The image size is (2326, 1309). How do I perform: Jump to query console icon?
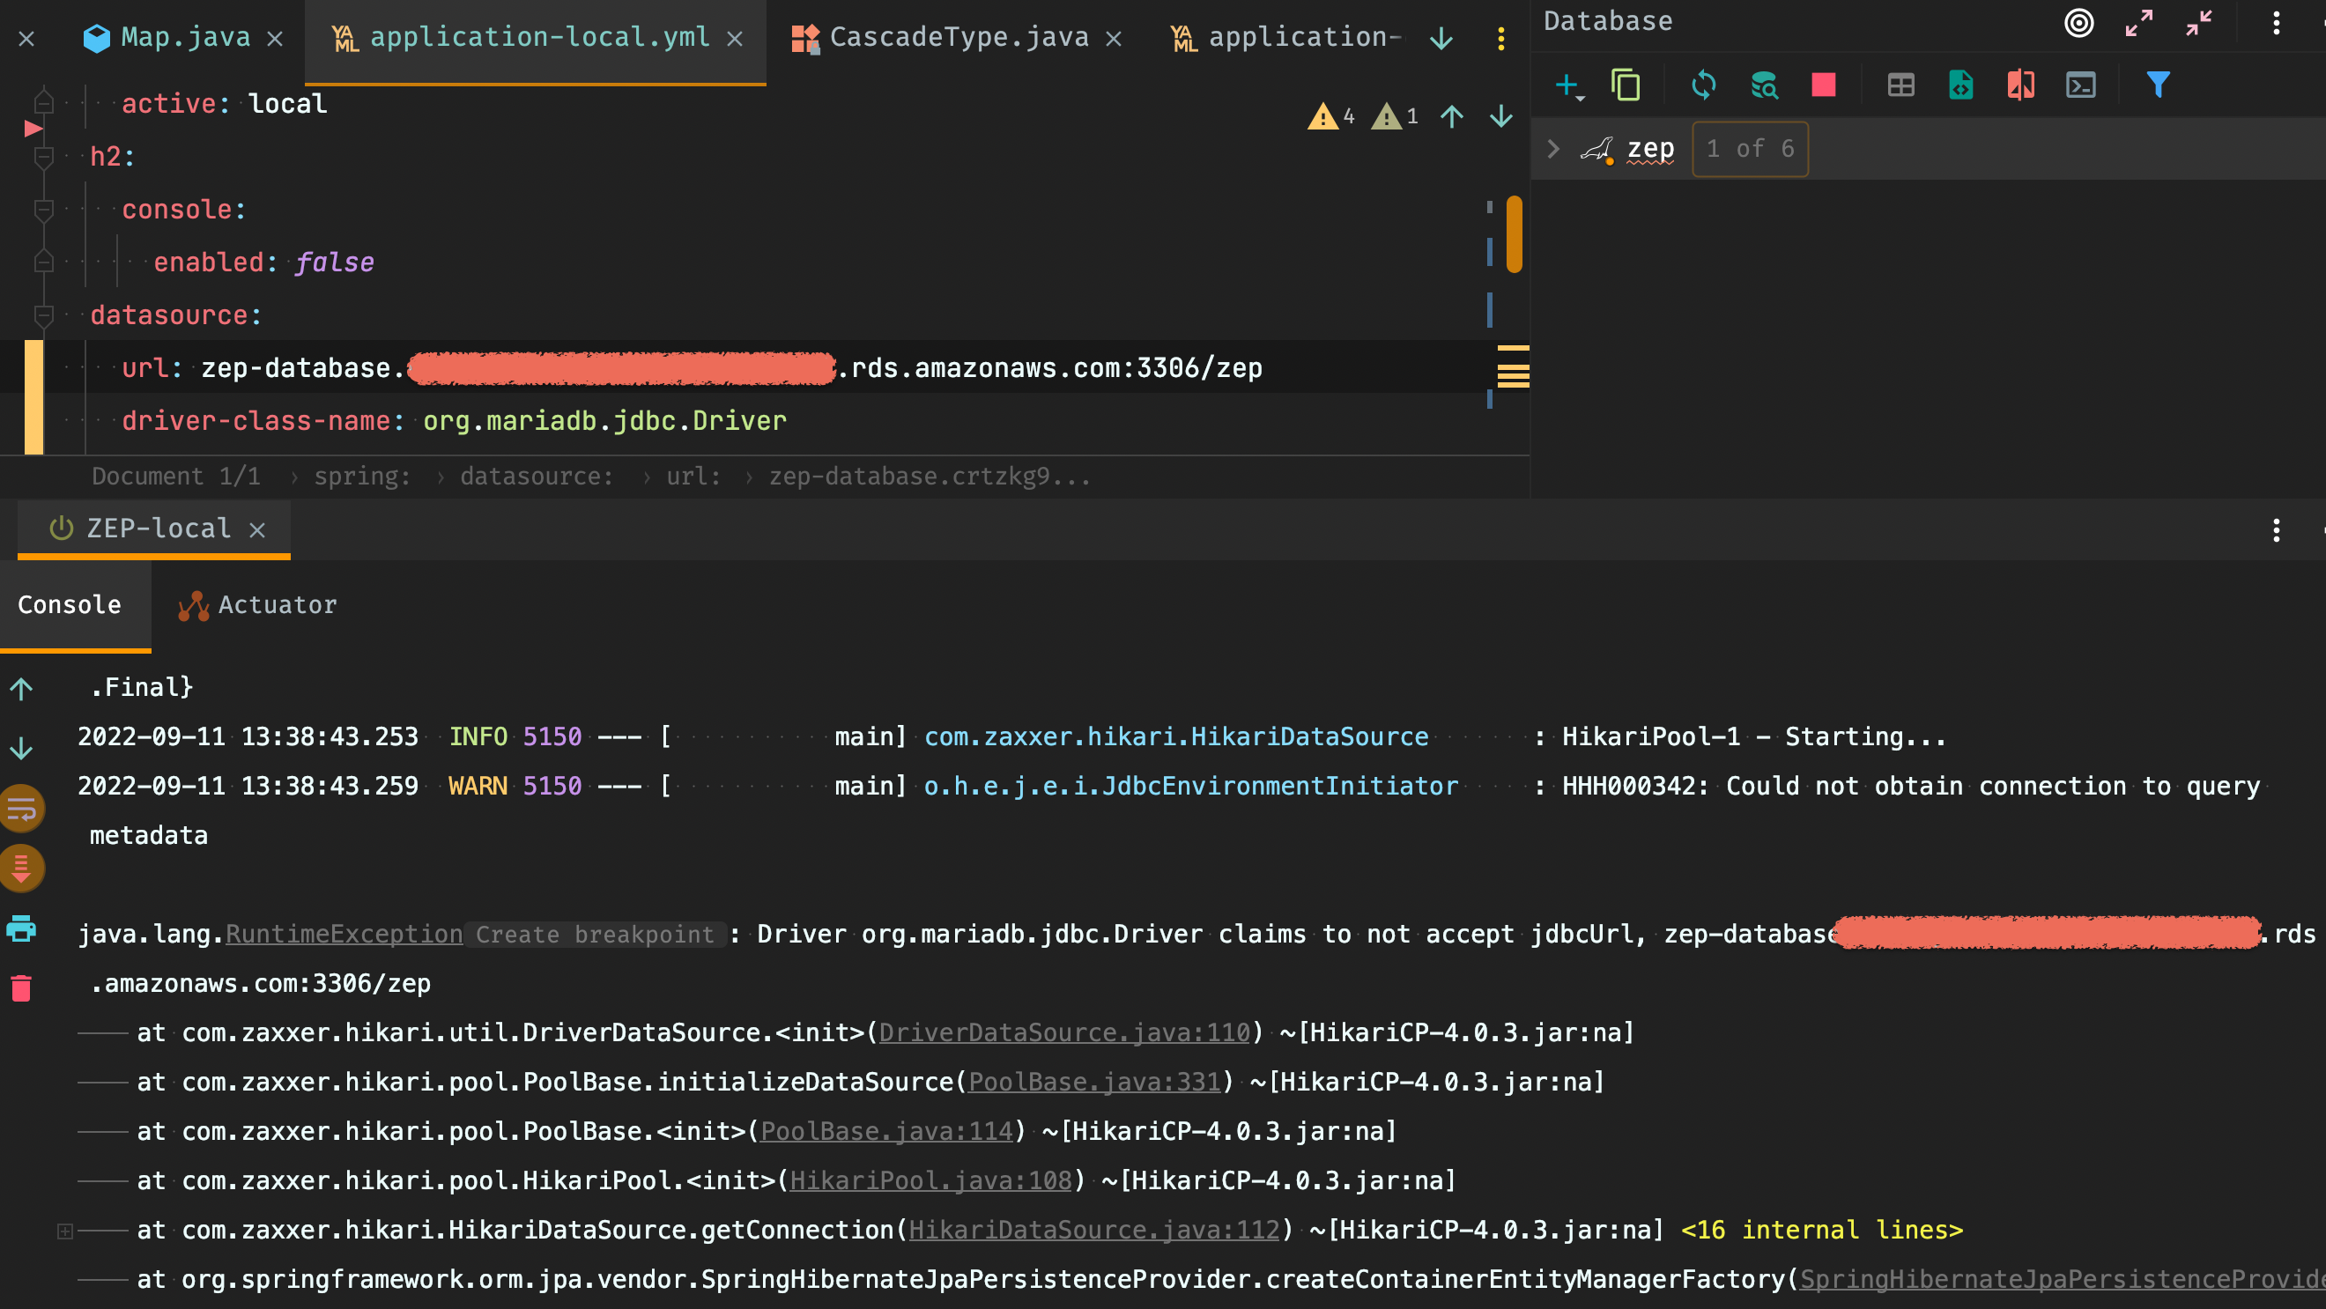point(2080,85)
